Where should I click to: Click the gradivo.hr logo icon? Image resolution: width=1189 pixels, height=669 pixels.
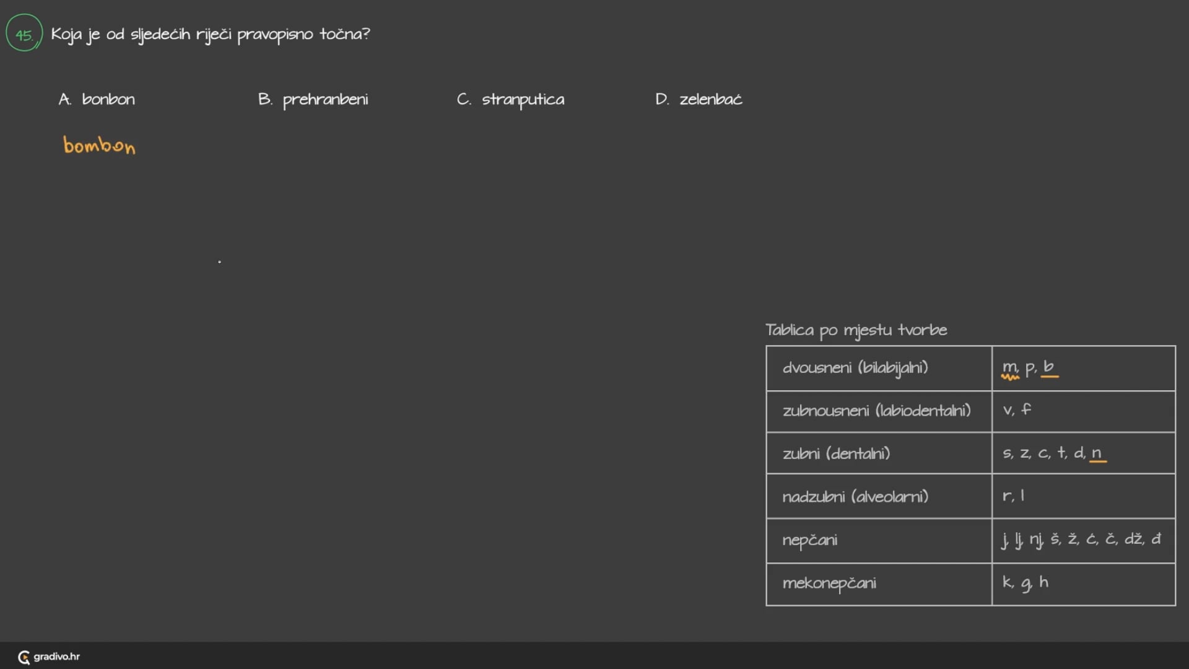pos(24,657)
